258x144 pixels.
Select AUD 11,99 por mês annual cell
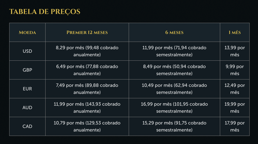pos(87,108)
